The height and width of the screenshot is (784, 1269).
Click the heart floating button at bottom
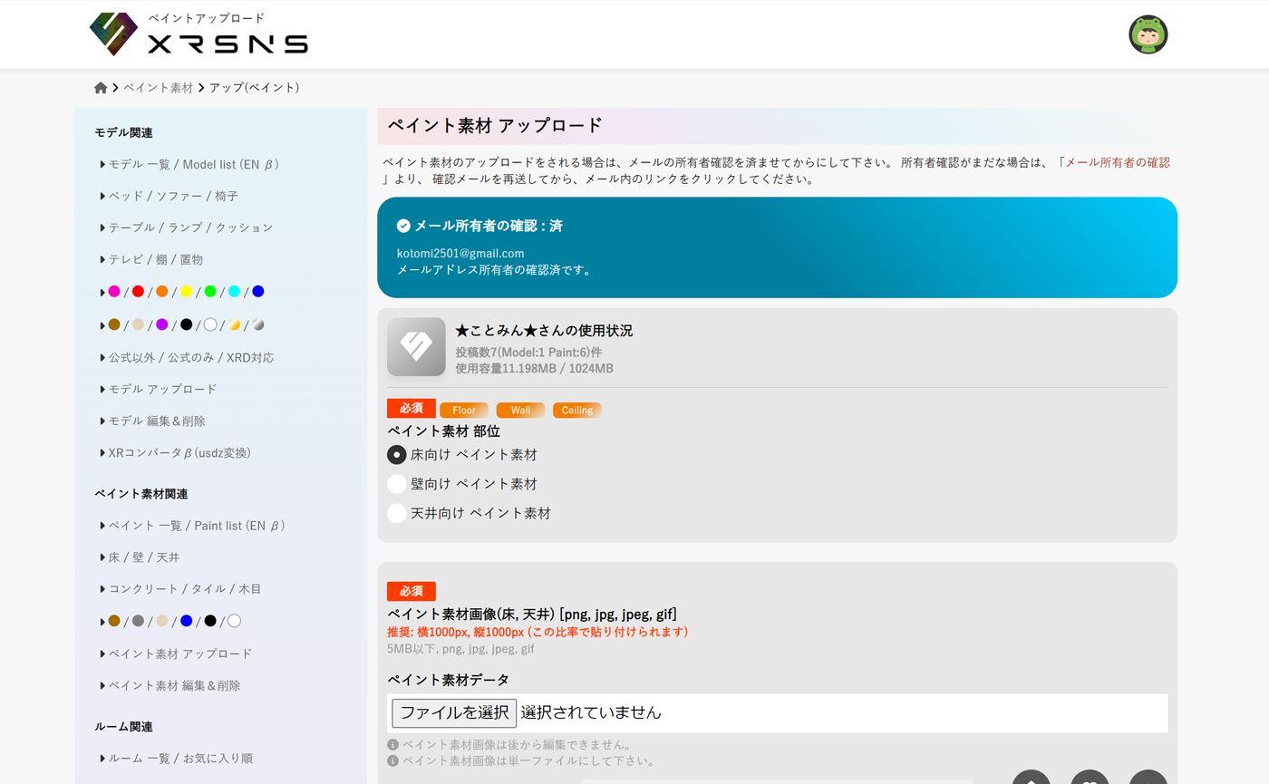[x=1088, y=779]
